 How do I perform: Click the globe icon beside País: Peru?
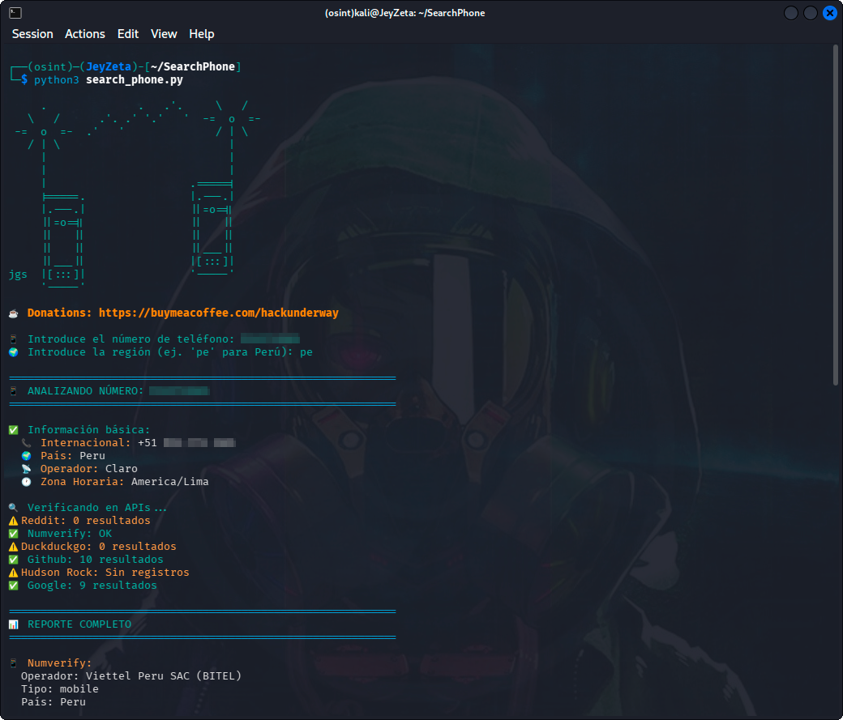26,456
